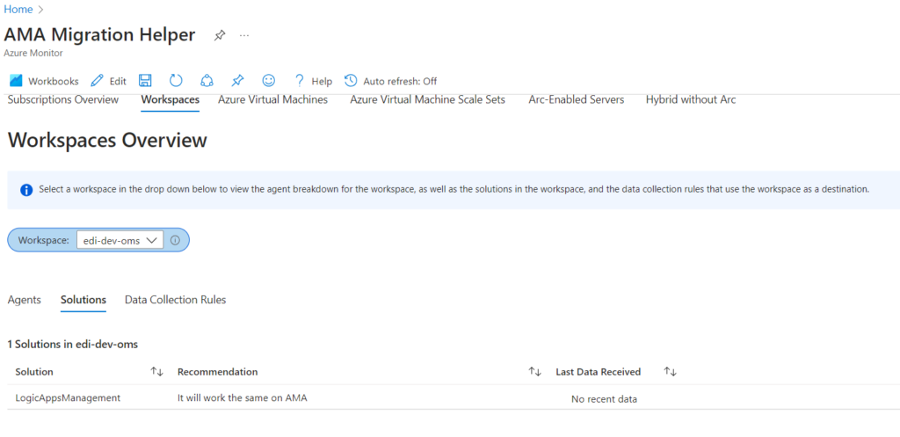This screenshot has width=900, height=437.
Task: Click the Share workbook icon
Action: 207,81
